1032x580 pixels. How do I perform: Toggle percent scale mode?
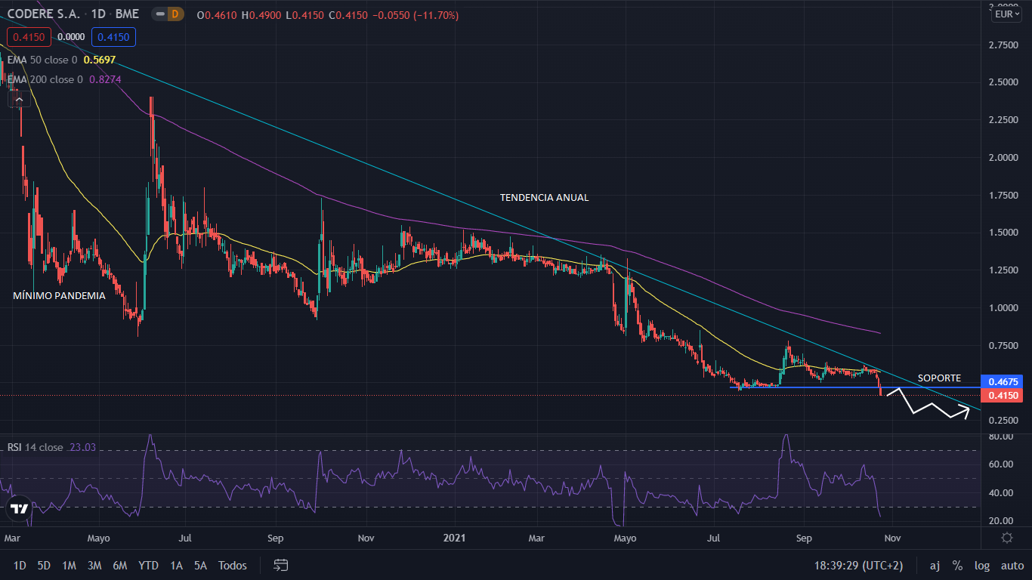pos(957,565)
